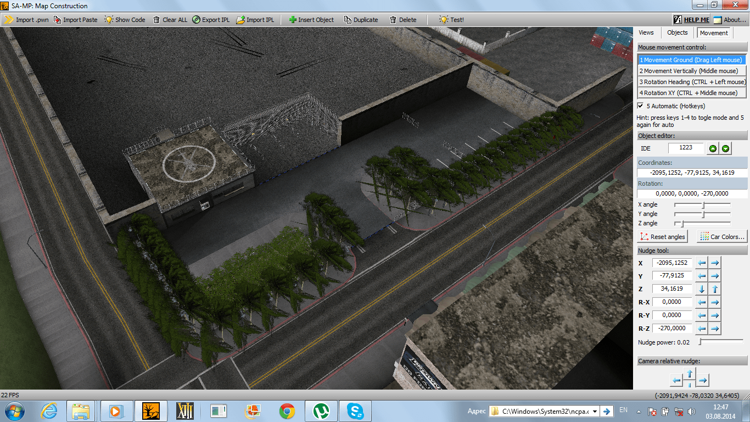The width and height of the screenshot is (750, 422).
Task: Adjust the Y angle slider
Action: [x=703, y=214]
